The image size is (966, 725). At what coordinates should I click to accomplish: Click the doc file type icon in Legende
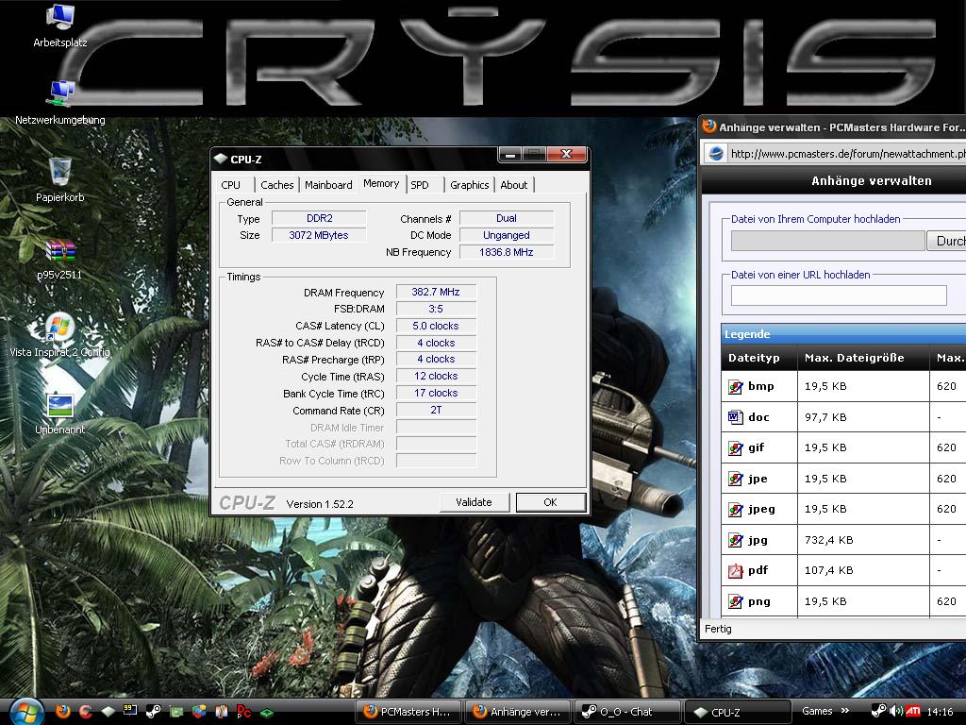pos(736,417)
